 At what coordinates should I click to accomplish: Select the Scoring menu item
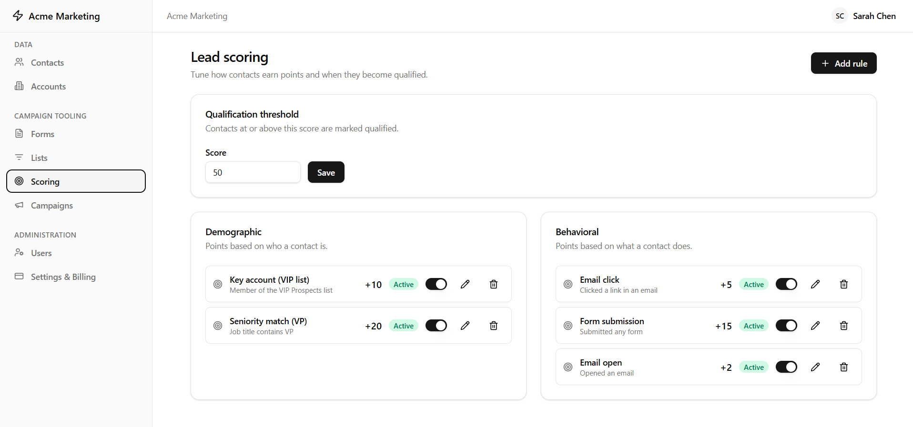click(x=76, y=181)
